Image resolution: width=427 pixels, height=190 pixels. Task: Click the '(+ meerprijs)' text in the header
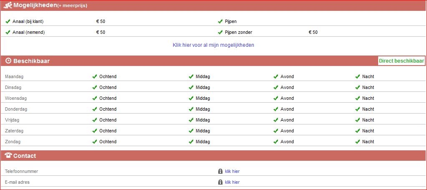73,6
